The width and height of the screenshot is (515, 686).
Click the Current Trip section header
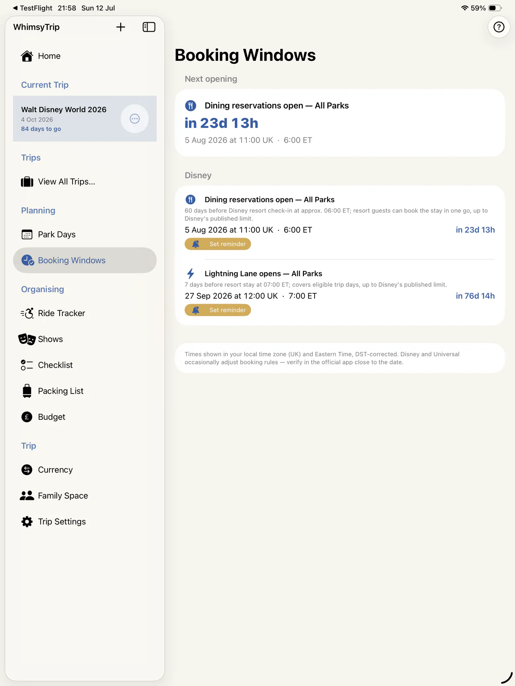click(45, 85)
